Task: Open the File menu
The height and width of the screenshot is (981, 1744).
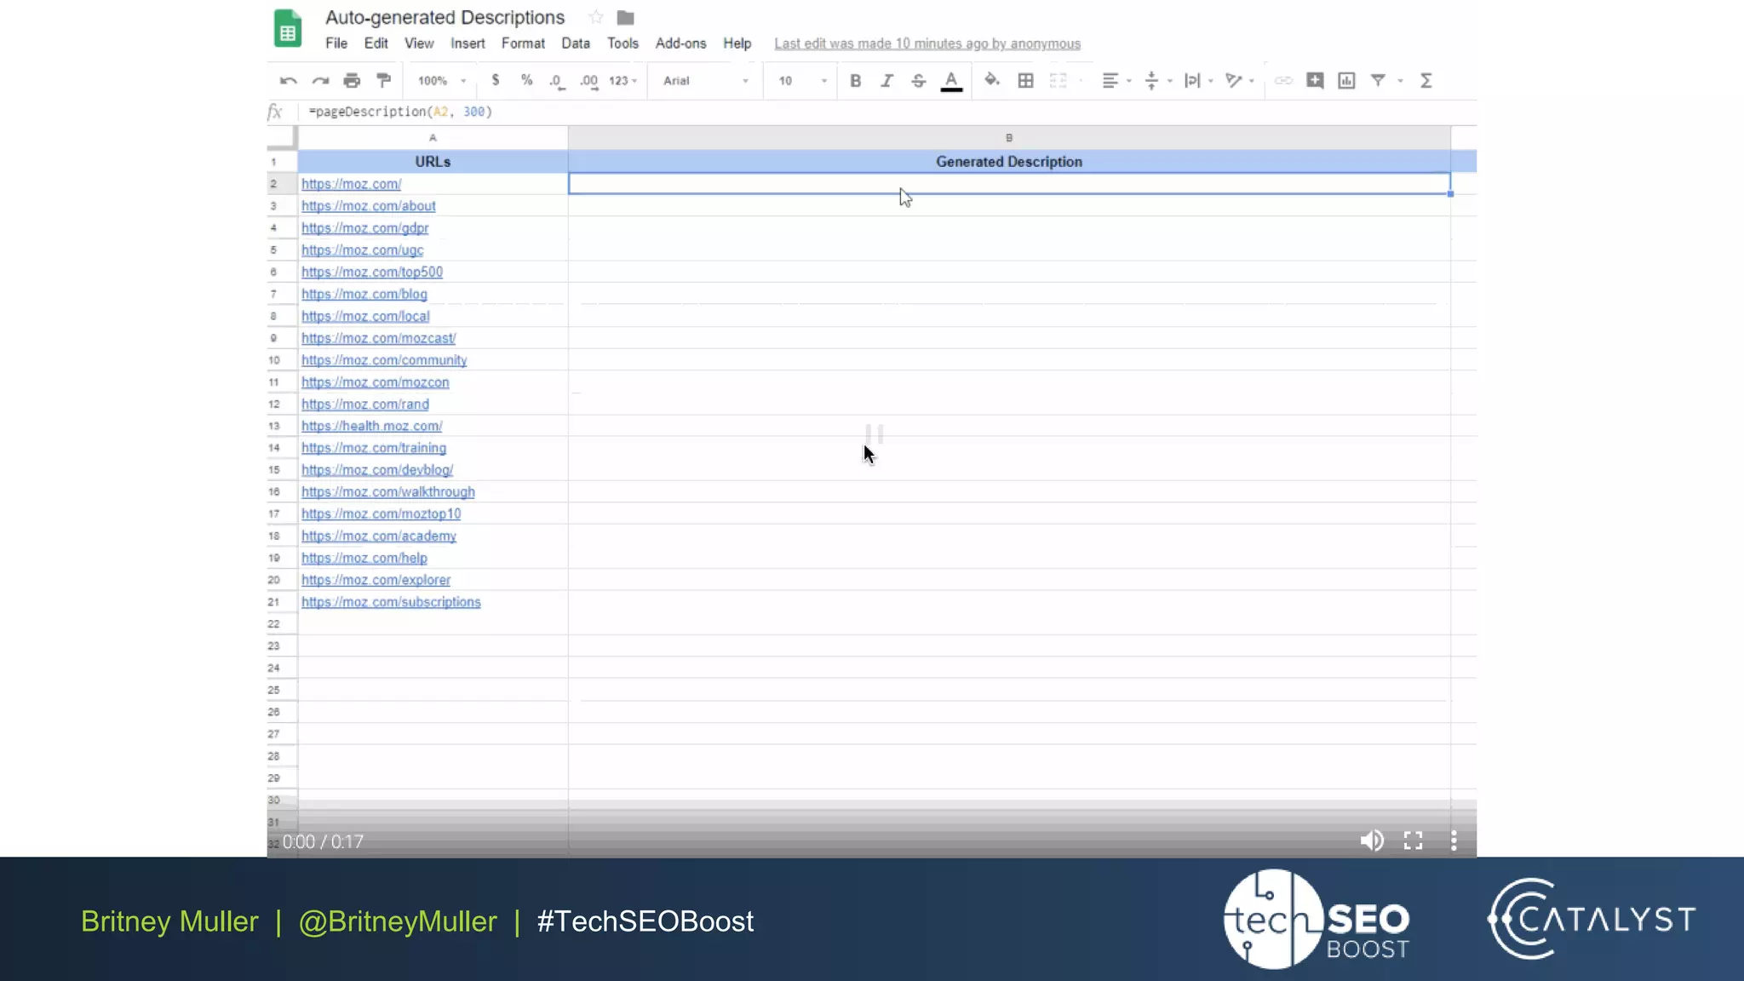Action: point(336,43)
